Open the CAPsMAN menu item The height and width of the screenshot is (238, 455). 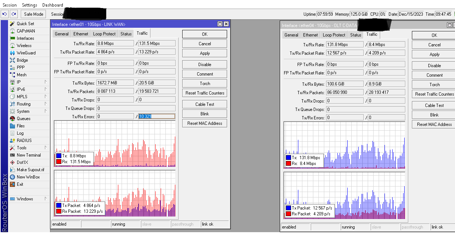26,31
